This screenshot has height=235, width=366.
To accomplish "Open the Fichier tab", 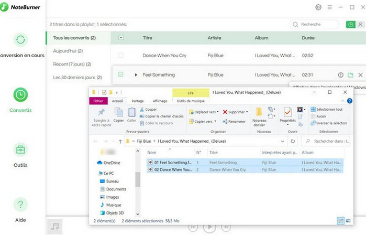I will [98, 101].
